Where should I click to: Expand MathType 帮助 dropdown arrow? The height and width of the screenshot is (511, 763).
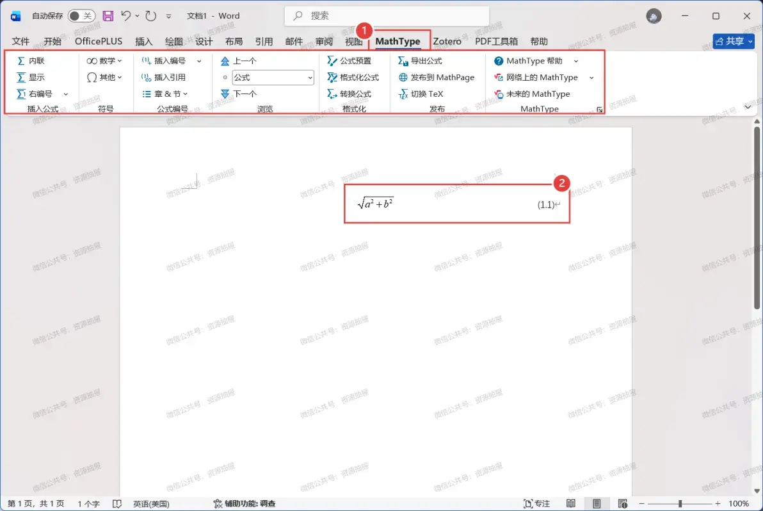tap(576, 61)
